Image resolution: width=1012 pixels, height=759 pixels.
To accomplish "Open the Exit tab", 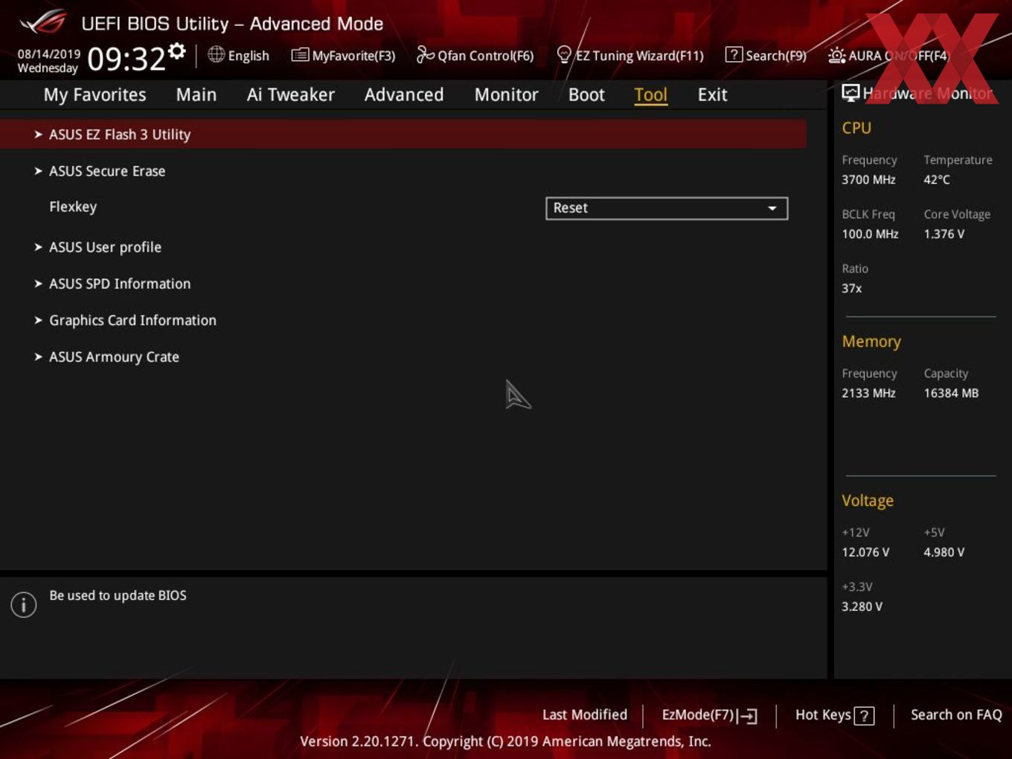I will tap(712, 95).
